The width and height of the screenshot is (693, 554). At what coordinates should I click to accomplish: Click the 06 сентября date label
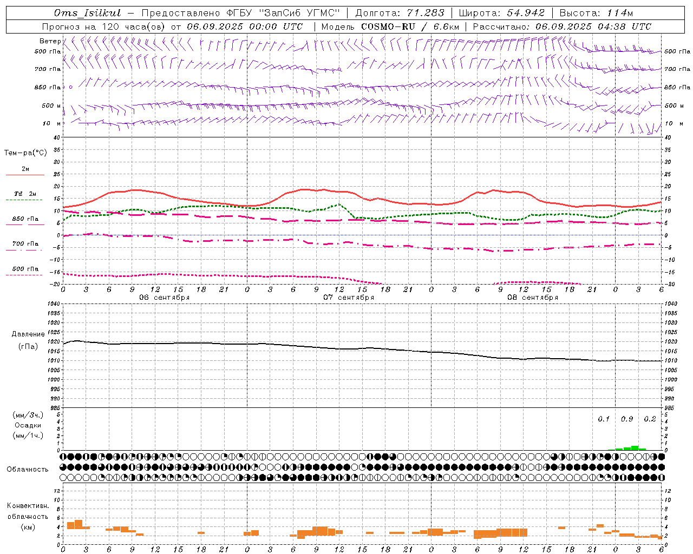pos(165,298)
